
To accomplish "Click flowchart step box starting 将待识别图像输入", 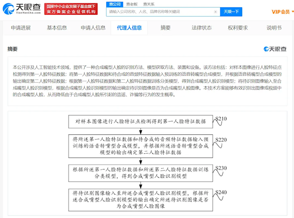I will point(141,200).
